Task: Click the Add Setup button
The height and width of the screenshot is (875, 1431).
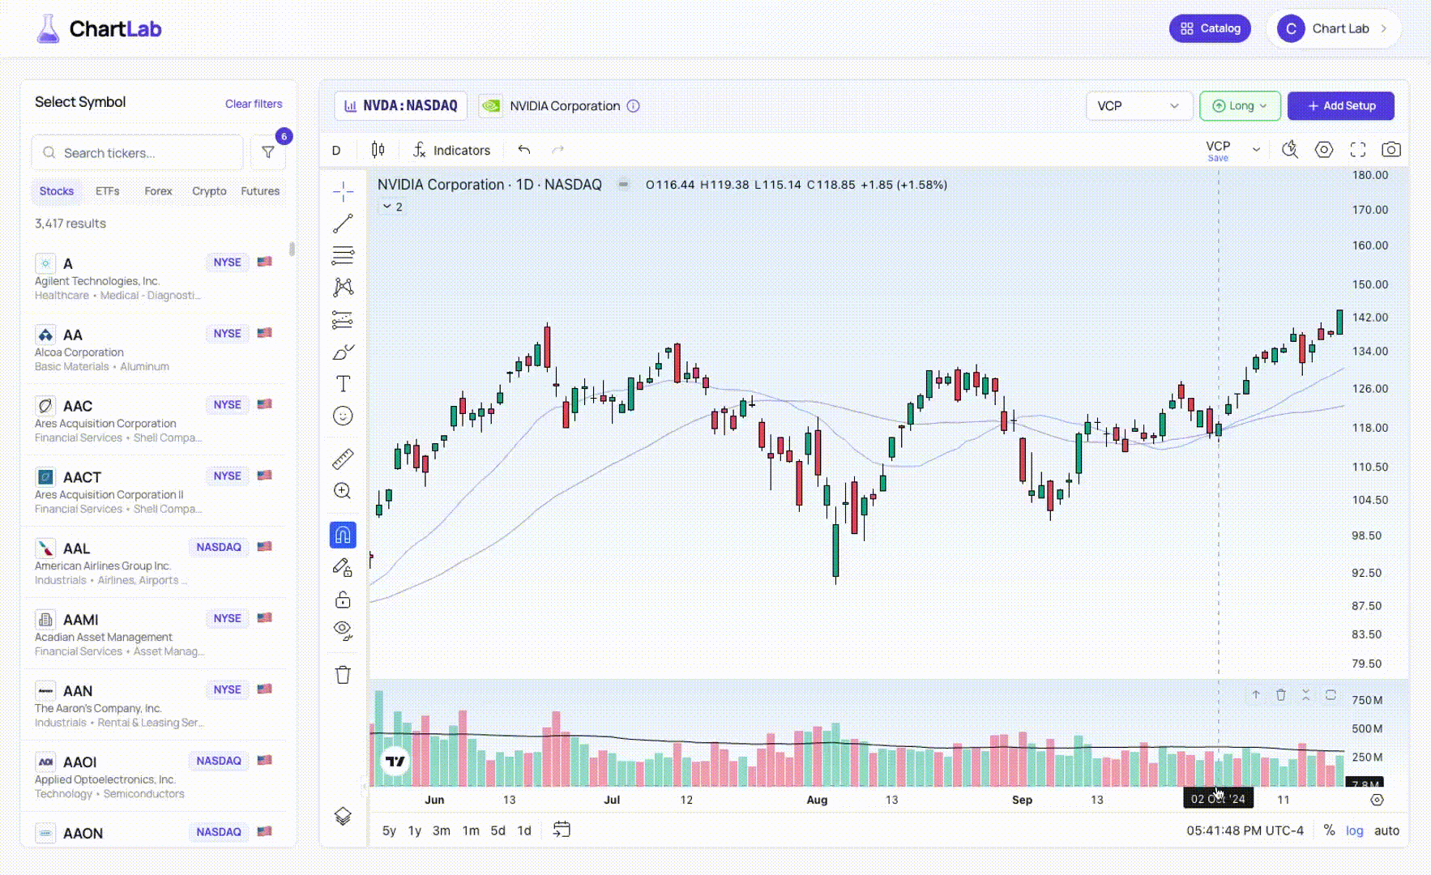Action: coord(1340,106)
